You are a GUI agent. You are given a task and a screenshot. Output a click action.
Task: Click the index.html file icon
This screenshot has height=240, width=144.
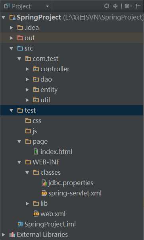(x=36, y=152)
